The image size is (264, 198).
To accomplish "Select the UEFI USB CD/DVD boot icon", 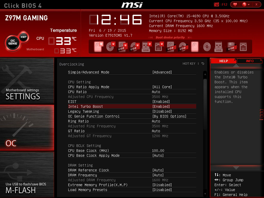I will coord(135,47).
